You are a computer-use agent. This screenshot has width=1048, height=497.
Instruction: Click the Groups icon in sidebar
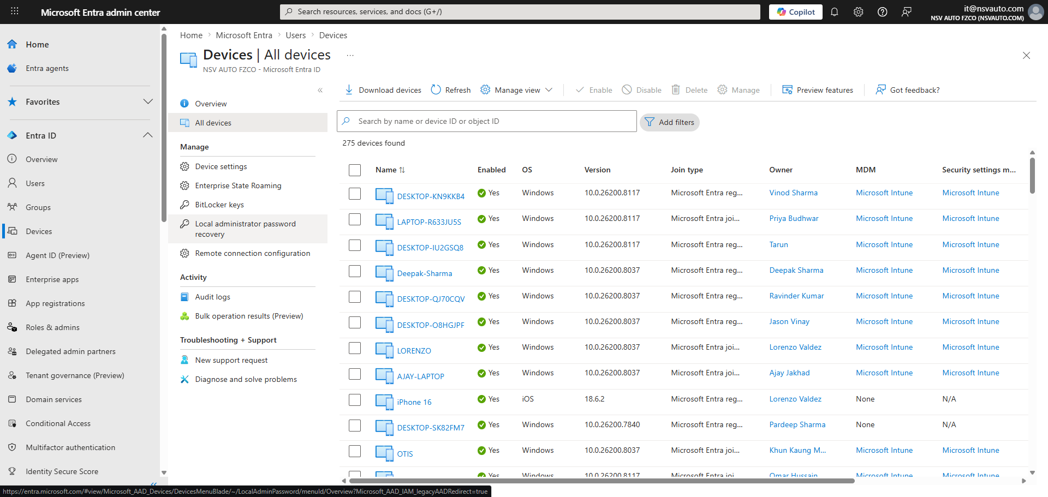(12, 207)
